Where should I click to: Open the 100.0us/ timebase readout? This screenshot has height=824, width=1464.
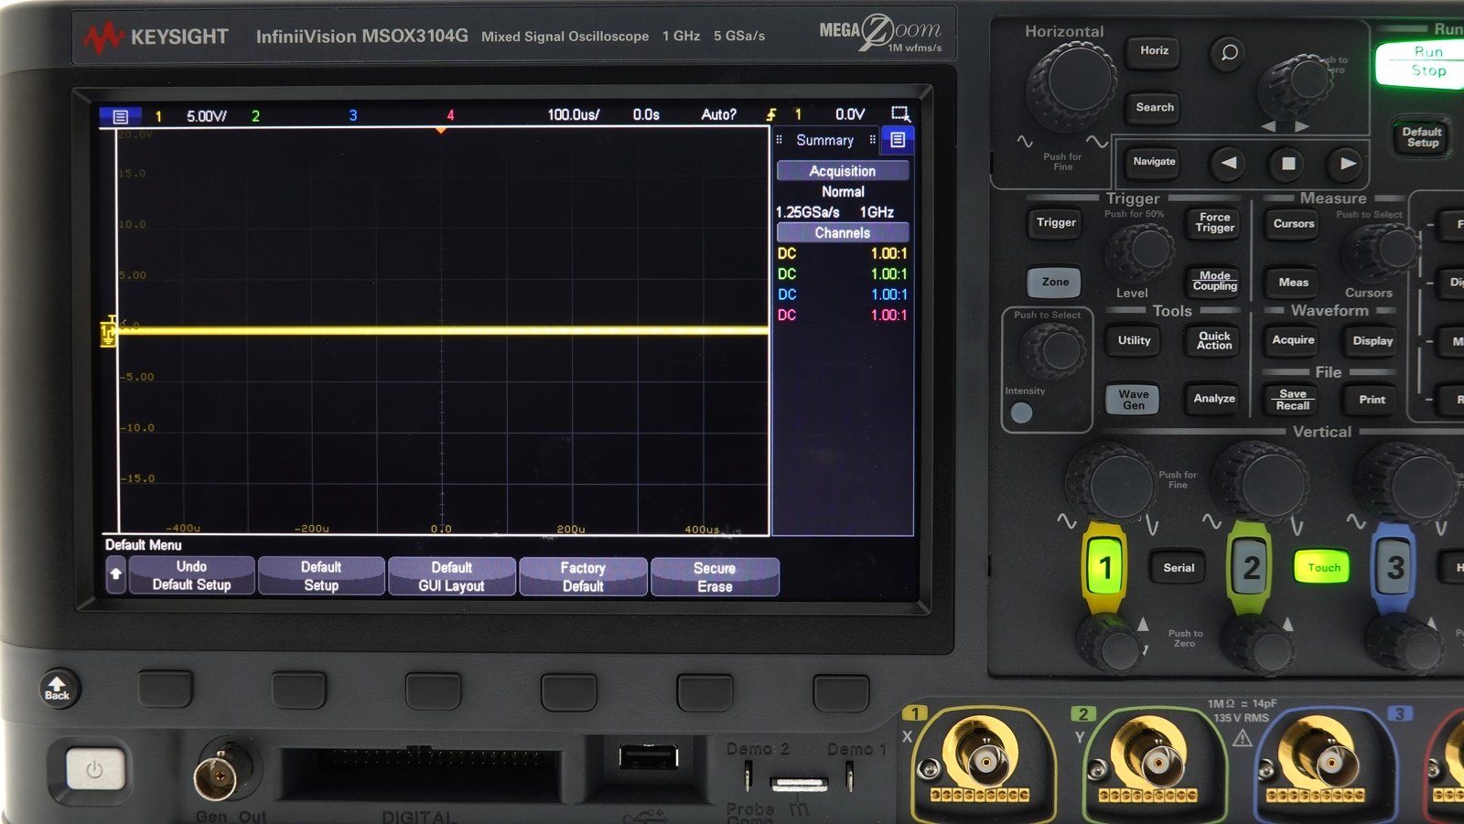[x=574, y=114]
